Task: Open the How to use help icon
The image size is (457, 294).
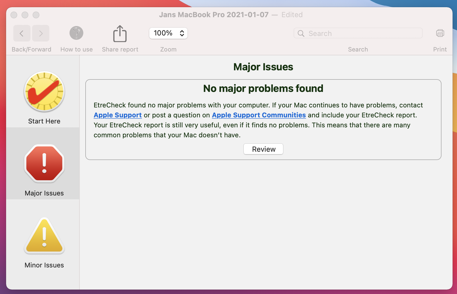Action: click(x=76, y=33)
